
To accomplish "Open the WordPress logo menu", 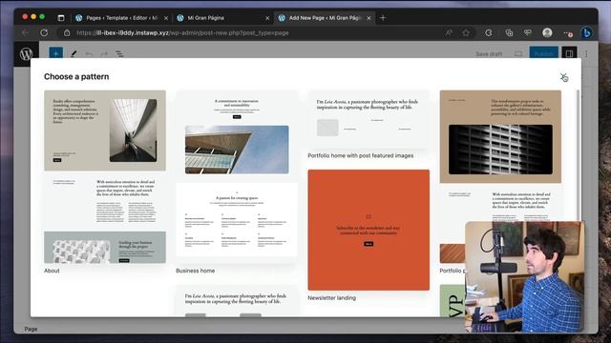I will pyautogui.click(x=26, y=53).
